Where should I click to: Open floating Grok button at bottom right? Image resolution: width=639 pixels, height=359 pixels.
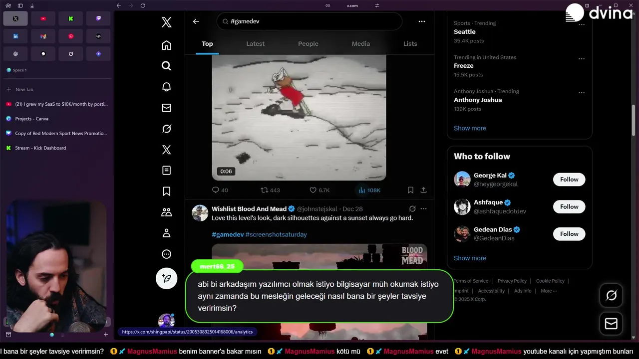point(611,296)
